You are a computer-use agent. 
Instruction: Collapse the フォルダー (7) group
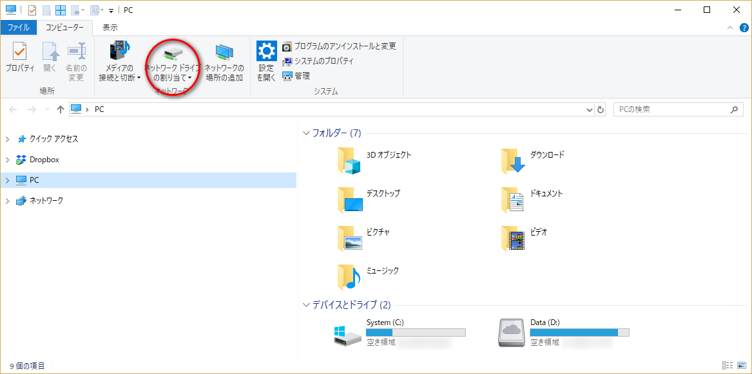click(306, 133)
